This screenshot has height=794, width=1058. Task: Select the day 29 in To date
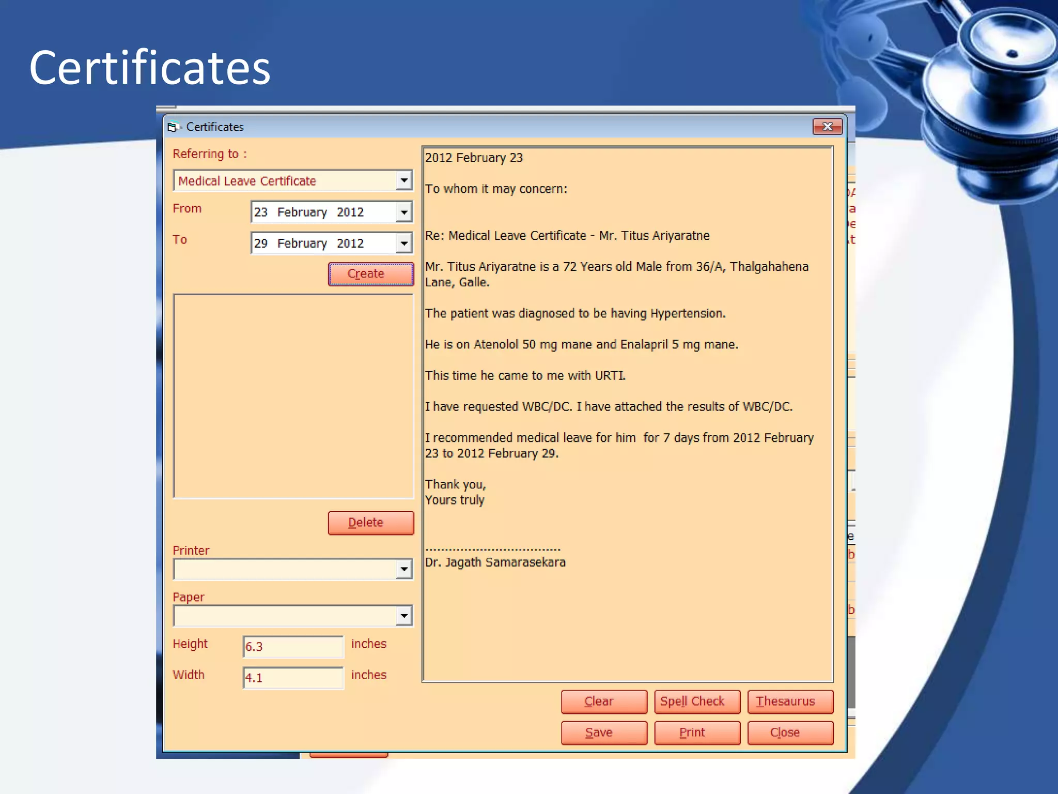click(261, 243)
